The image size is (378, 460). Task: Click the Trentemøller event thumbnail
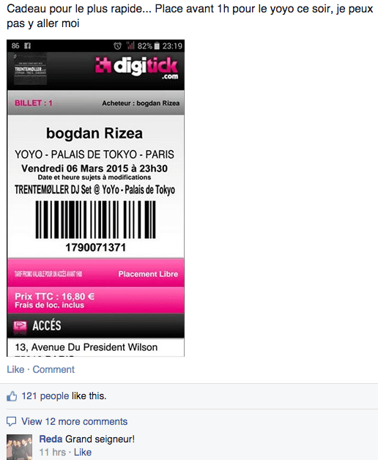tap(30, 69)
